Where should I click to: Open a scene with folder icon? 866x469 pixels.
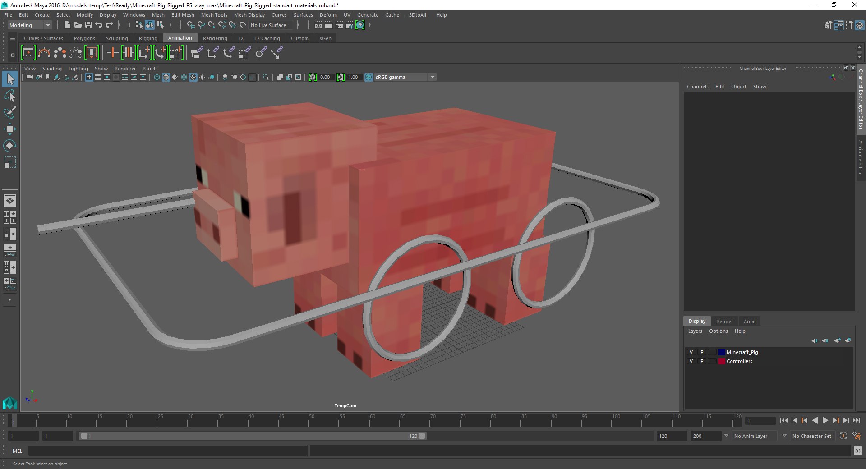tap(78, 25)
